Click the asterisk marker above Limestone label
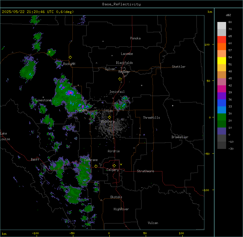This screenshot has height=237, width=243. [x=43, y=97]
